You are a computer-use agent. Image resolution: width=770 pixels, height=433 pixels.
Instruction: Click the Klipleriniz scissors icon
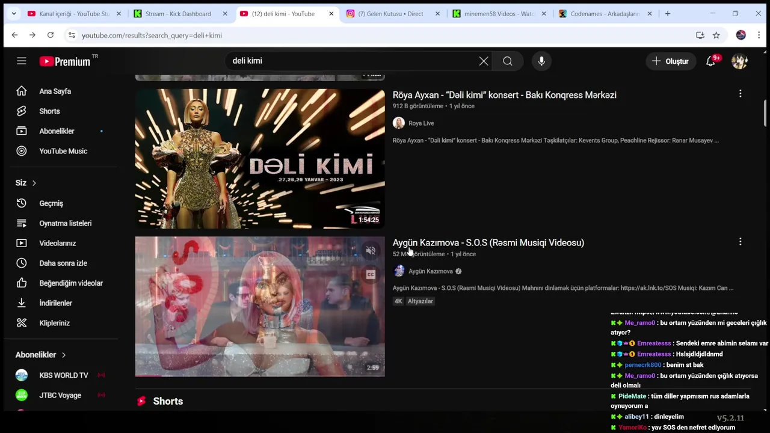pos(22,323)
